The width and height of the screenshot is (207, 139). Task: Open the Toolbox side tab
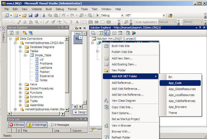pyautogui.click(x=3, y=34)
